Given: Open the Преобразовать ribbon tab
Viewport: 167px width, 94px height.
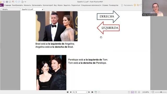Looking at the screenshot, I should (x=17, y=5).
